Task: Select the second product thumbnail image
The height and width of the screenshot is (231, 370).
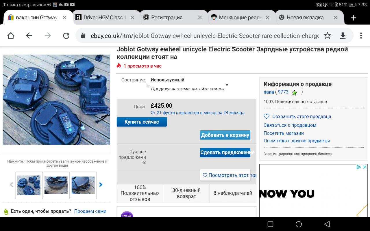Action: coord(56,185)
